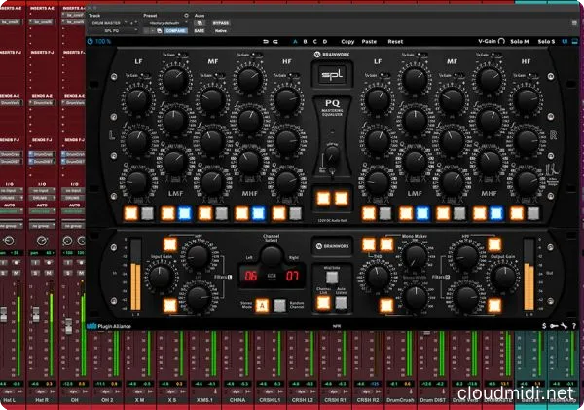The height and width of the screenshot is (410, 584).
Task: Click the key license icon
Action: point(553,326)
